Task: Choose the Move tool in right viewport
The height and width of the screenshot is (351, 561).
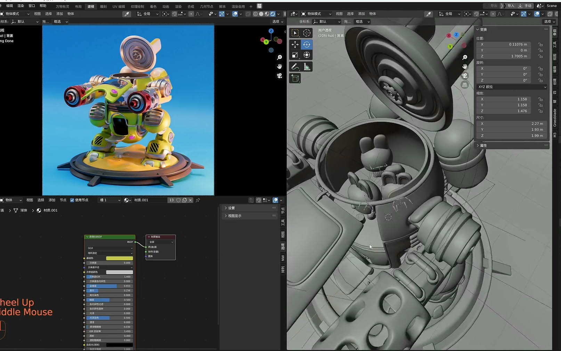Action: click(295, 45)
